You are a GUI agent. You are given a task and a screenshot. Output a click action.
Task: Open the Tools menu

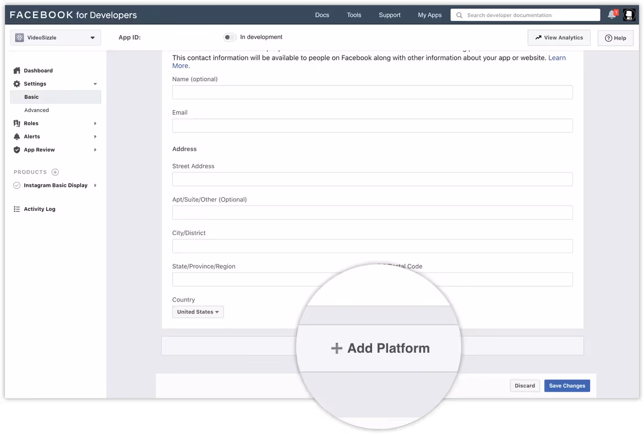coord(354,15)
